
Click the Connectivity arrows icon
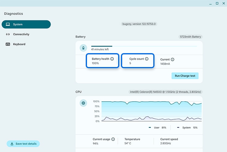[8, 34]
